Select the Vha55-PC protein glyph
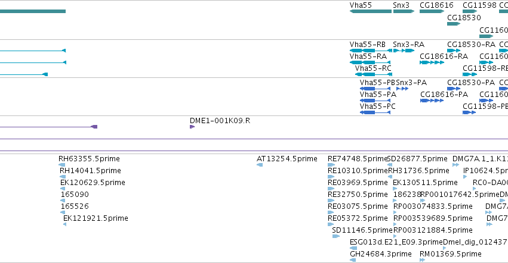Viewport: 508px width, 263px height. 375,112
